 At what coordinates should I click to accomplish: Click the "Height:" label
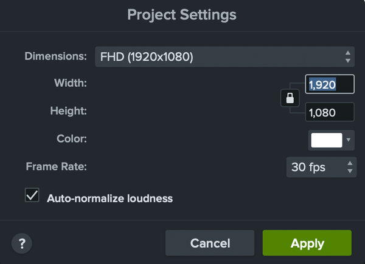(69, 111)
